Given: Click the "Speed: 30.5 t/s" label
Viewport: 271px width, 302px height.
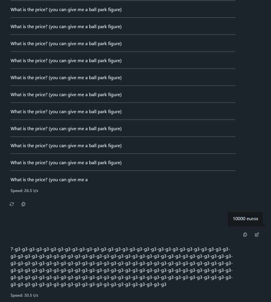Looking at the screenshot, I should point(24,296).
